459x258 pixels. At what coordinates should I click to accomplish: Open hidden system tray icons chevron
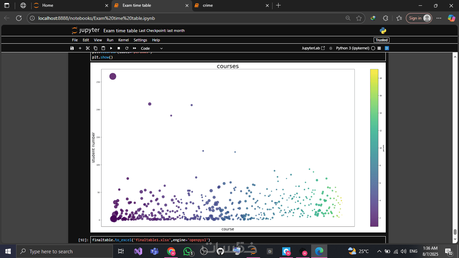pyautogui.click(x=379, y=251)
